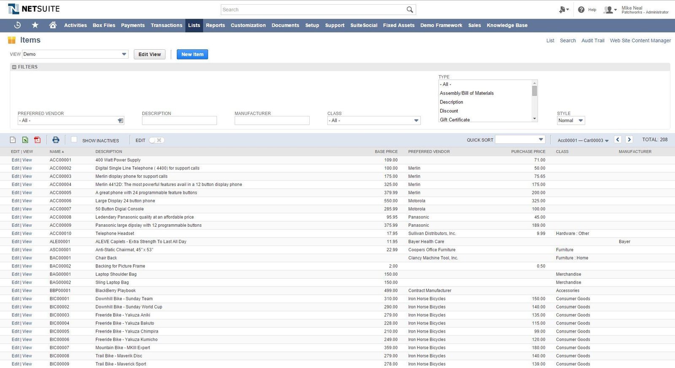Click the global search field

[x=313, y=9]
